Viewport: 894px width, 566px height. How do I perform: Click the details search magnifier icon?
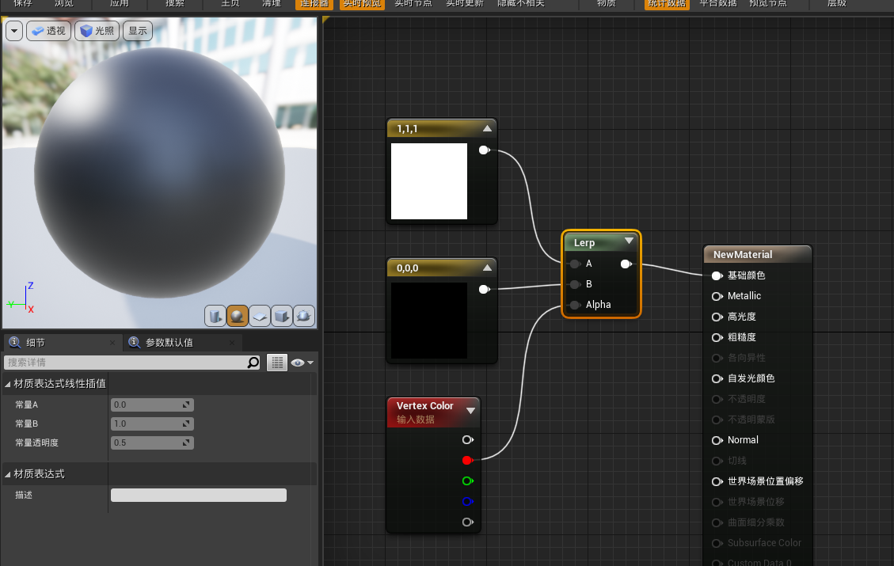[x=253, y=363]
